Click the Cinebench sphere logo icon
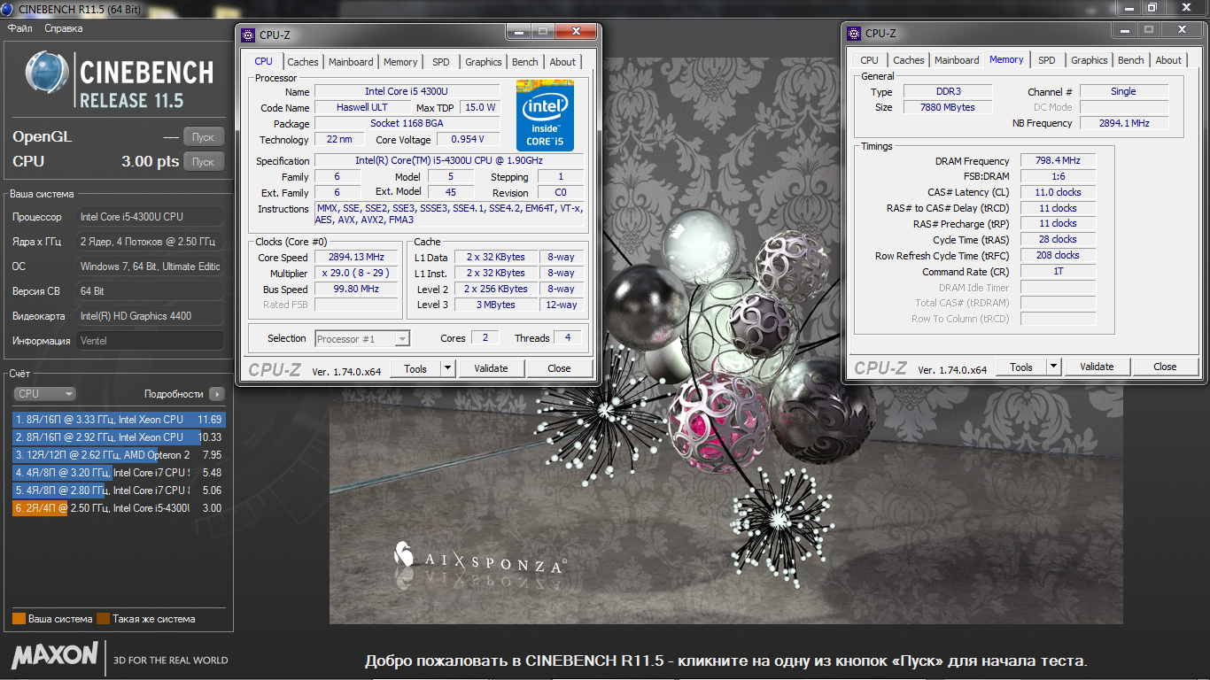Viewport: 1210px width, 680px height. click(x=49, y=73)
